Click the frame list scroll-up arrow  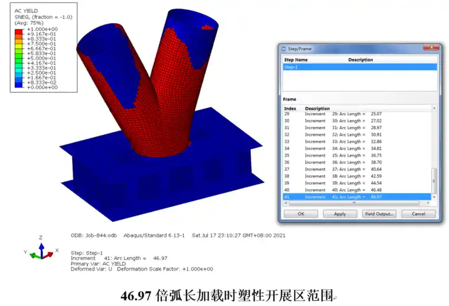434,108
